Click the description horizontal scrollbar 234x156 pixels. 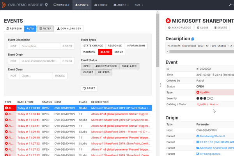[x=202, y=51]
